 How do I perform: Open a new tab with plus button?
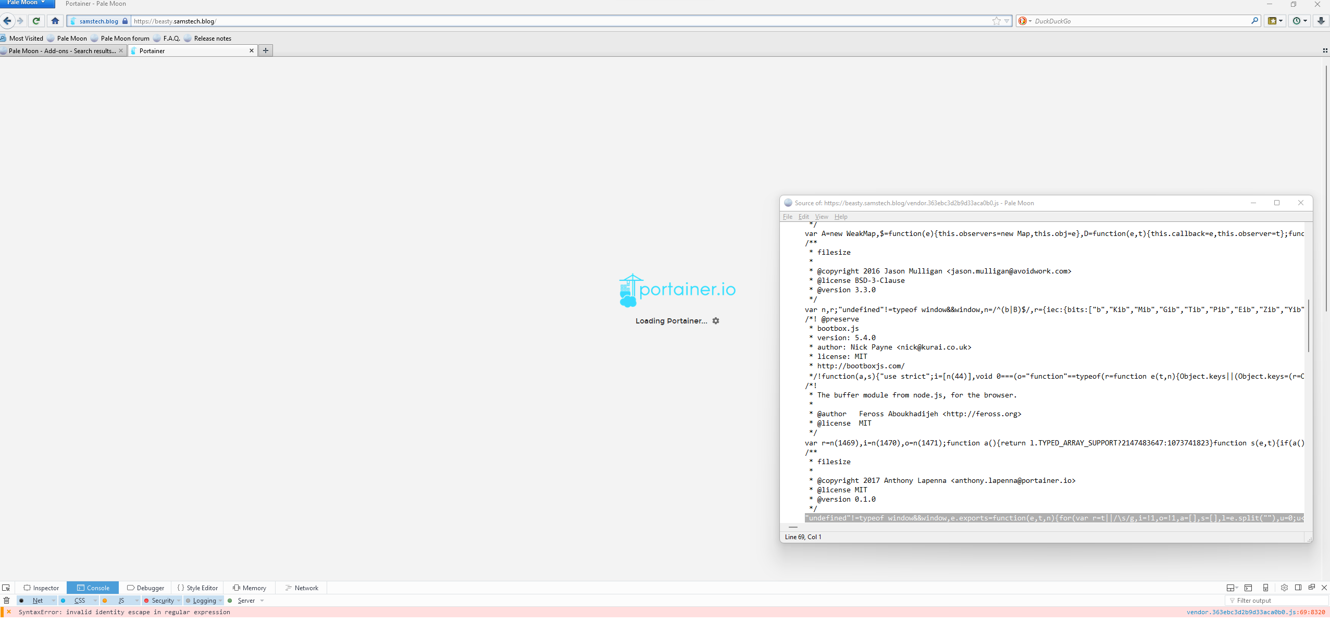pos(266,51)
